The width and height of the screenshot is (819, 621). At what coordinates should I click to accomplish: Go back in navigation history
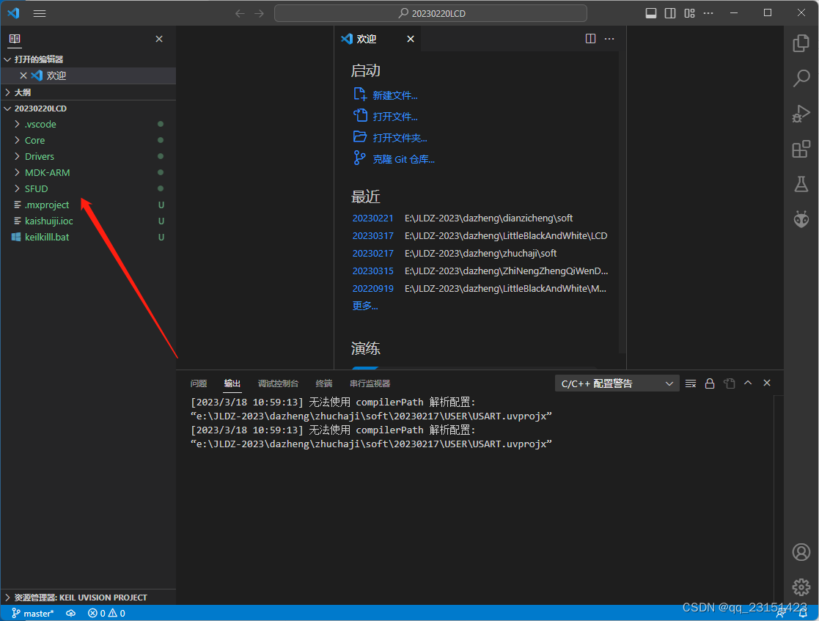(x=240, y=14)
